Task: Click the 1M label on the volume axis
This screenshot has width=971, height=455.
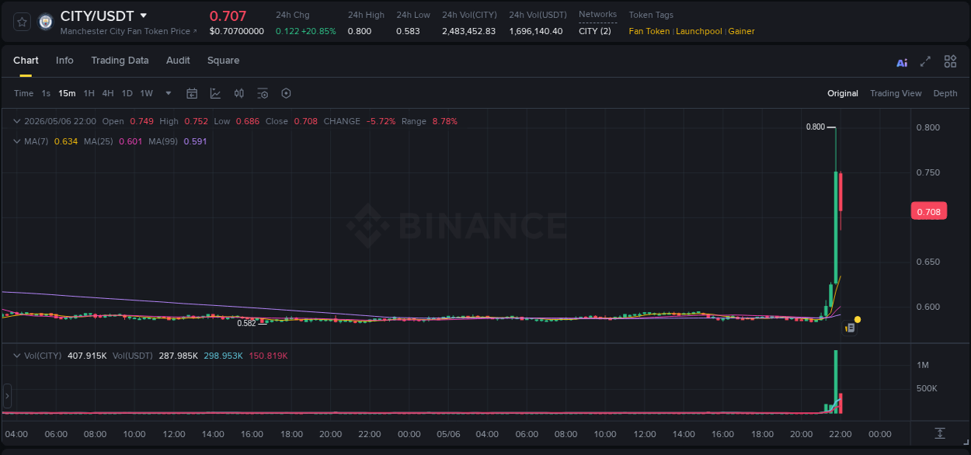Action: tap(923, 365)
